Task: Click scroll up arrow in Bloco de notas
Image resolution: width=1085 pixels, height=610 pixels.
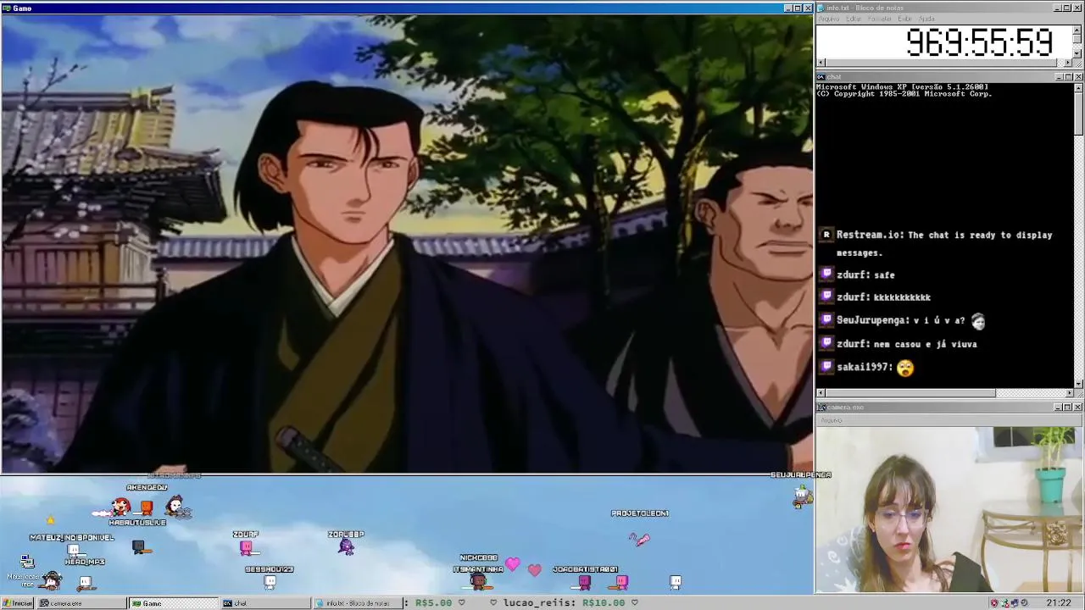Action: [x=1077, y=30]
